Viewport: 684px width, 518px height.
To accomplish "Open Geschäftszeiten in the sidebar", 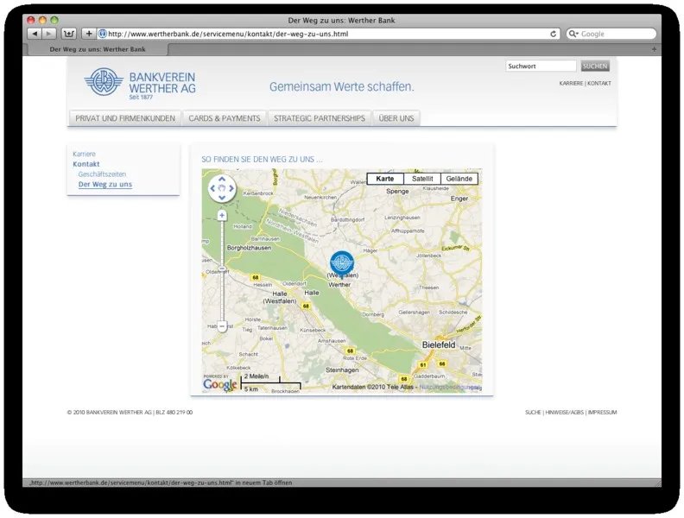I will pyautogui.click(x=102, y=174).
